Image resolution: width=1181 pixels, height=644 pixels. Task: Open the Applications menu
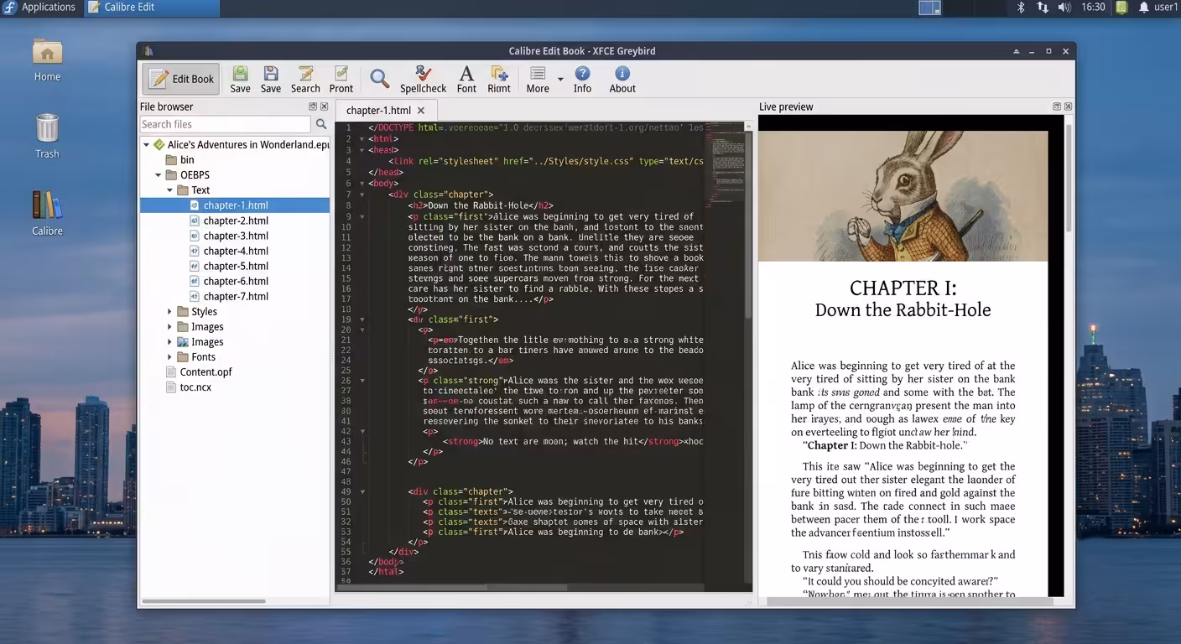(x=40, y=8)
